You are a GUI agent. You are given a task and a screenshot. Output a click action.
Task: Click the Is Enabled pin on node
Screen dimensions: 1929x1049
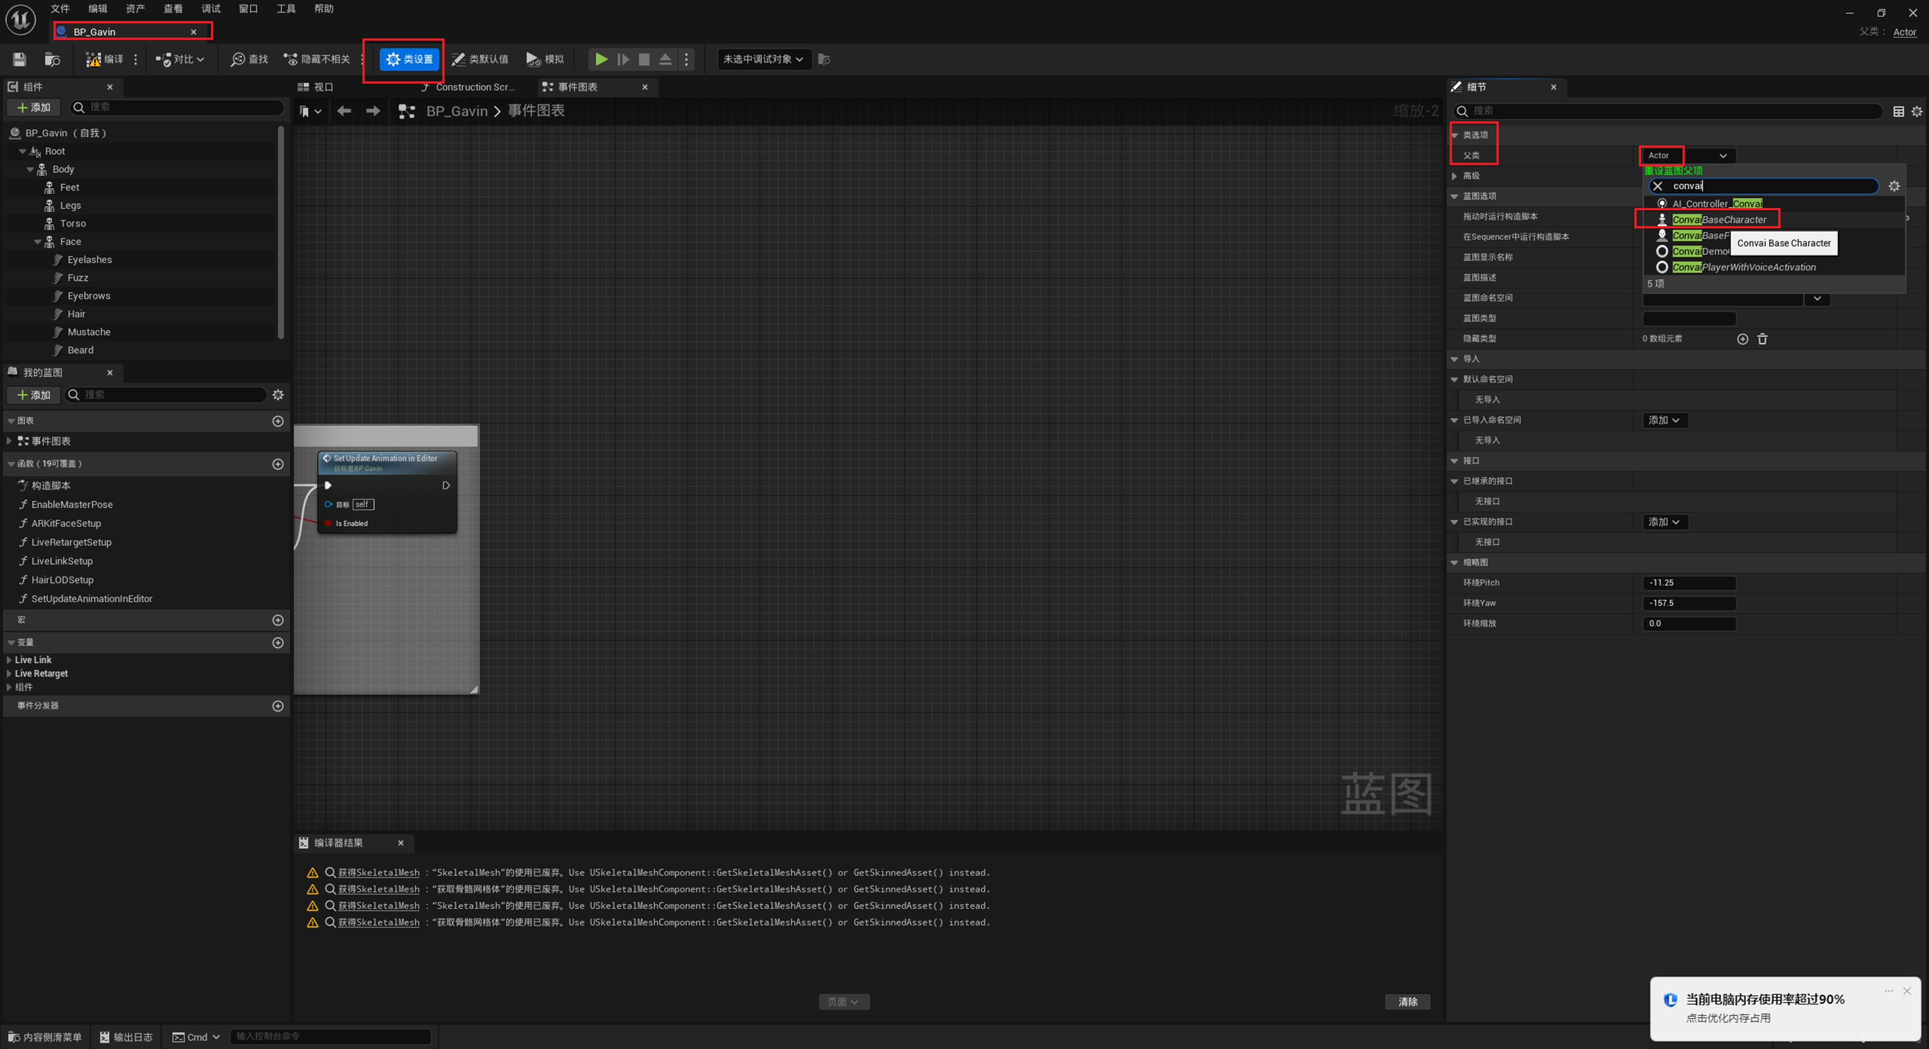328,524
